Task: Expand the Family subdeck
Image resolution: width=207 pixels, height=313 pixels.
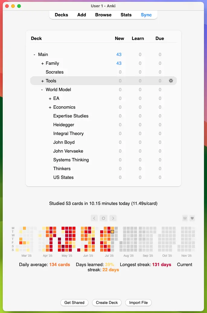Action: coord(43,63)
